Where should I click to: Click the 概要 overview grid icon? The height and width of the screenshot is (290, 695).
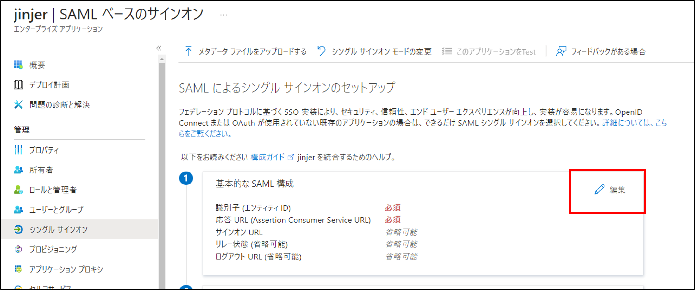tap(18, 65)
